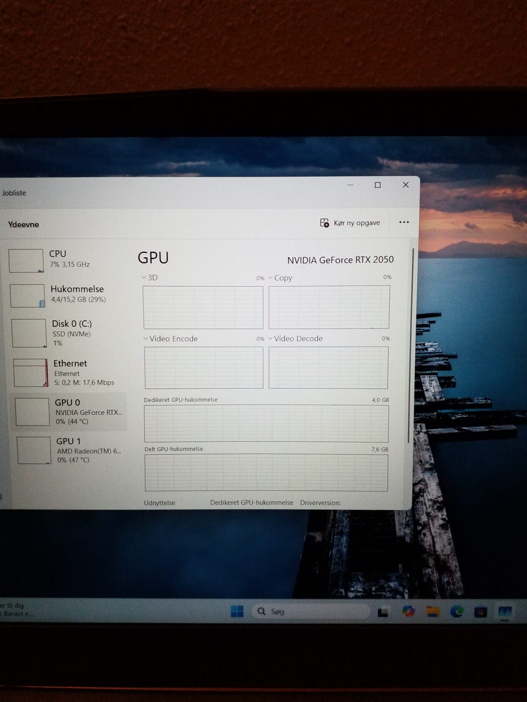Open the Microsoft Store taskbar icon
The image size is (527, 702).
point(481,612)
